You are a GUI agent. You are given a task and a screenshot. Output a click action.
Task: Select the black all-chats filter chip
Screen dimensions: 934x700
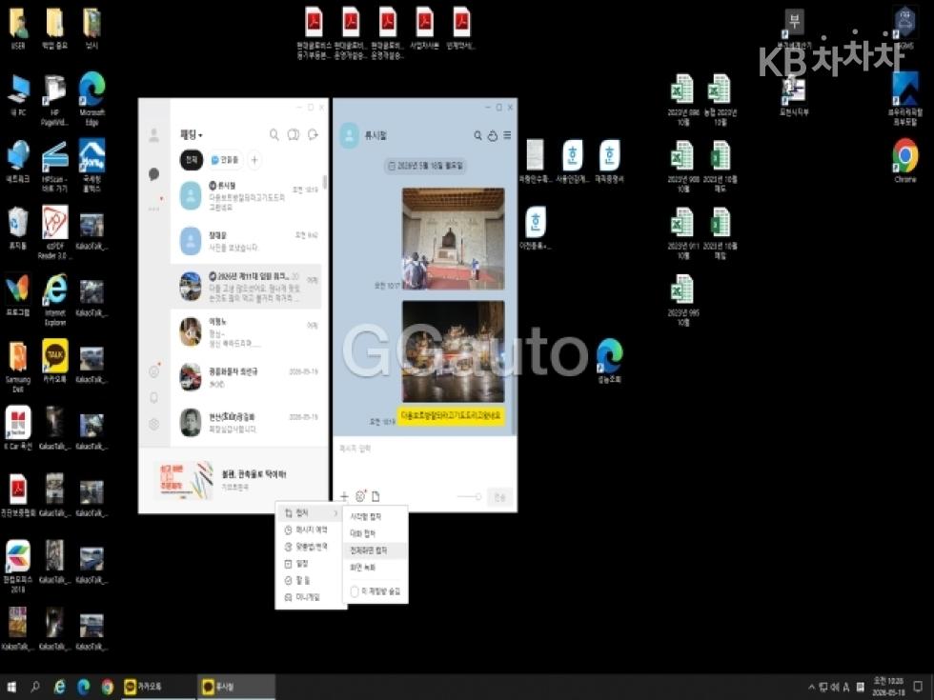click(x=192, y=160)
